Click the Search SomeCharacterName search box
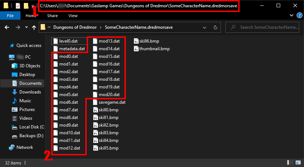304x167 pixels. (x=262, y=27)
